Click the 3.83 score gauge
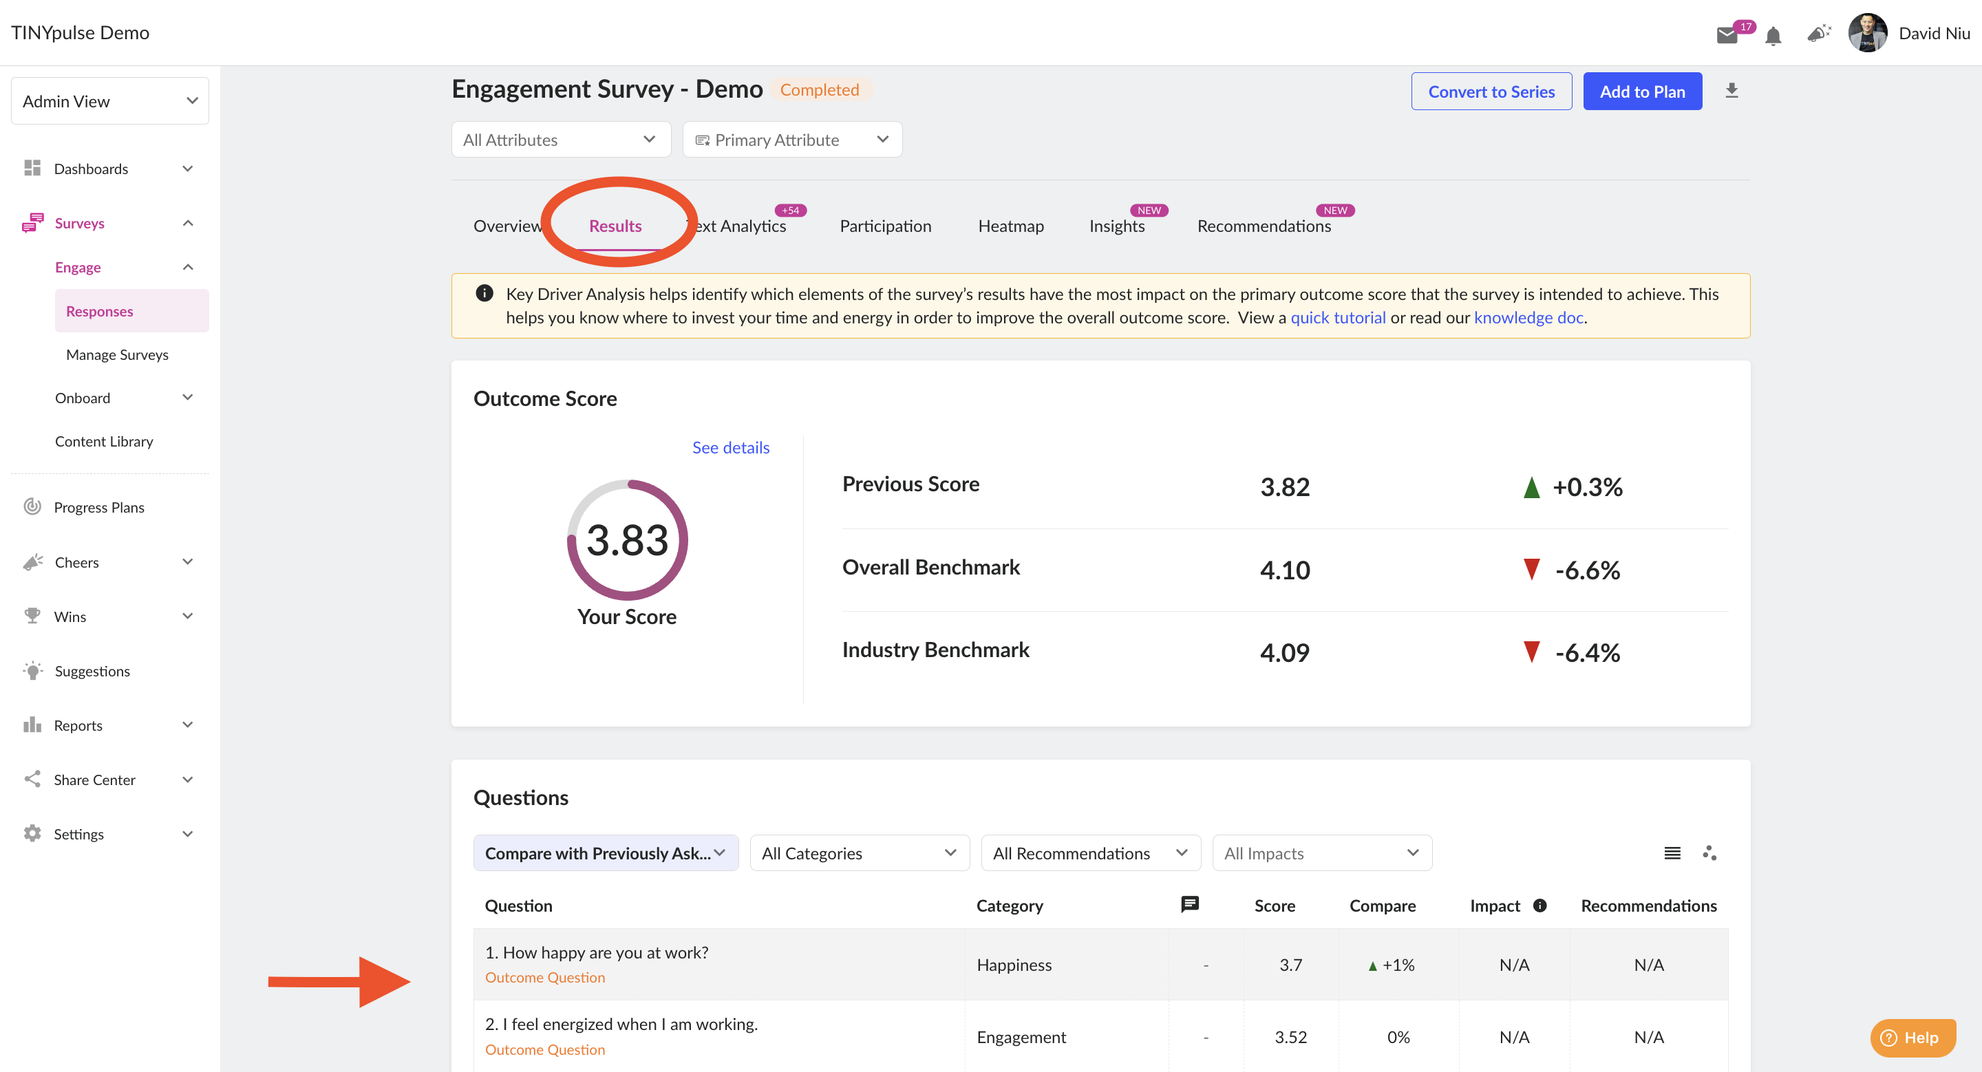This screenshot has width=1982, height=1072. (627, 540)
